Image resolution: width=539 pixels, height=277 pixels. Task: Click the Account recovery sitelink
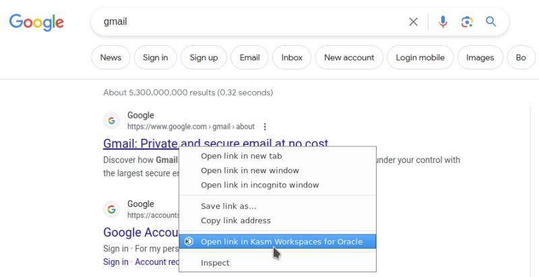[157, 262]
